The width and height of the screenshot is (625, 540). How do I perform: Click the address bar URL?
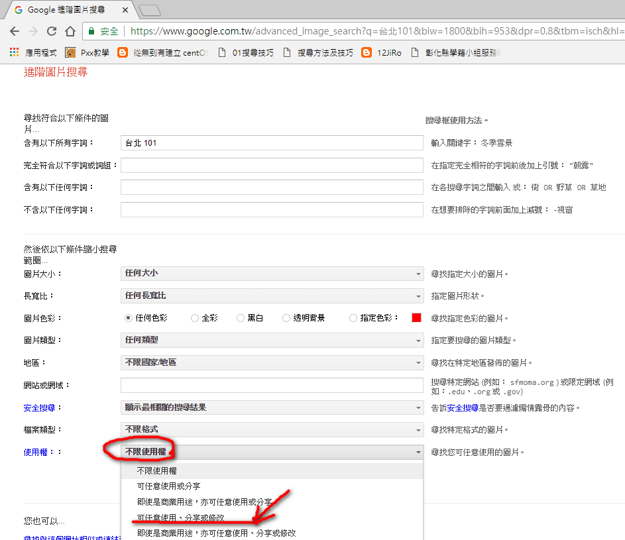[x=376, y=31]
